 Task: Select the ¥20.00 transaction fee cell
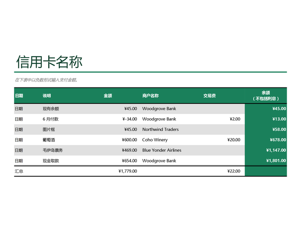(234, 140)
